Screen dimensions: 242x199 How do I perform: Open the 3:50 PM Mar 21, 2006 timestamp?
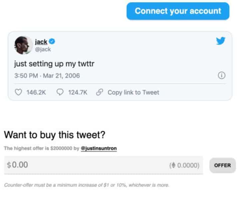(x=47, y=76)
